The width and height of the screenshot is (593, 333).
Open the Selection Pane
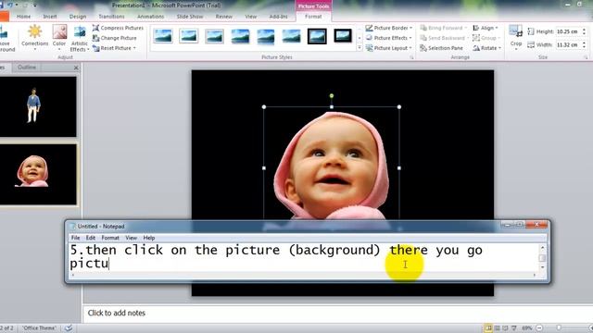pos(441,48)
